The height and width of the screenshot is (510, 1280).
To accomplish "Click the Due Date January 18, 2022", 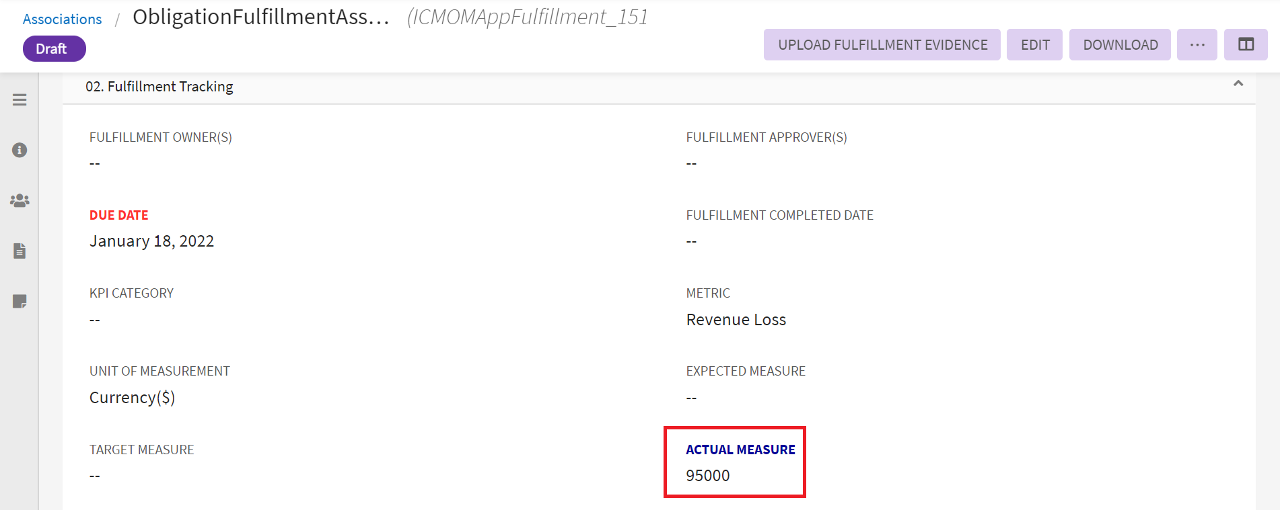I will pos(151,241).
